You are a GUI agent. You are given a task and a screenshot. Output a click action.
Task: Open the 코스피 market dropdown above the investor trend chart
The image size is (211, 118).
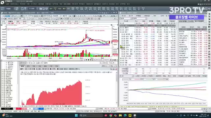click(133, 76)
